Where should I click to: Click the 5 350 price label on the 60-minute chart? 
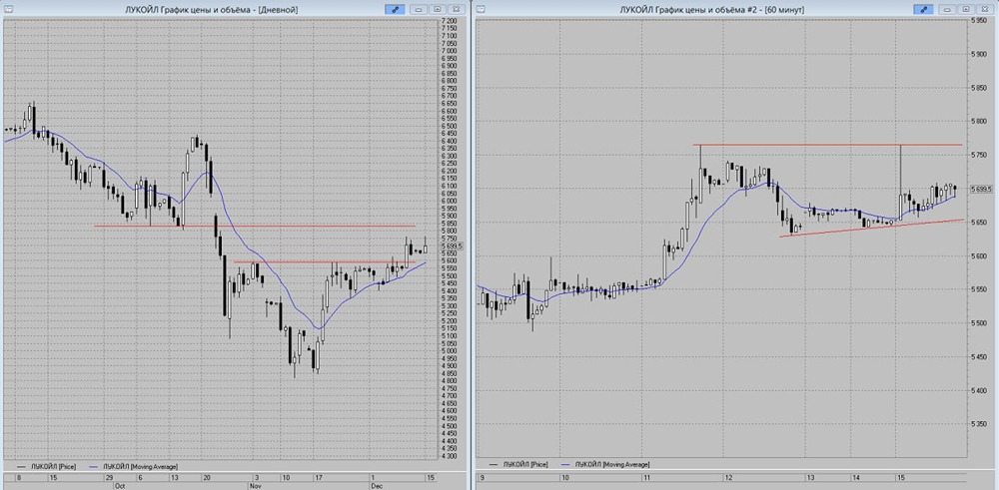(x=979, y=424)
